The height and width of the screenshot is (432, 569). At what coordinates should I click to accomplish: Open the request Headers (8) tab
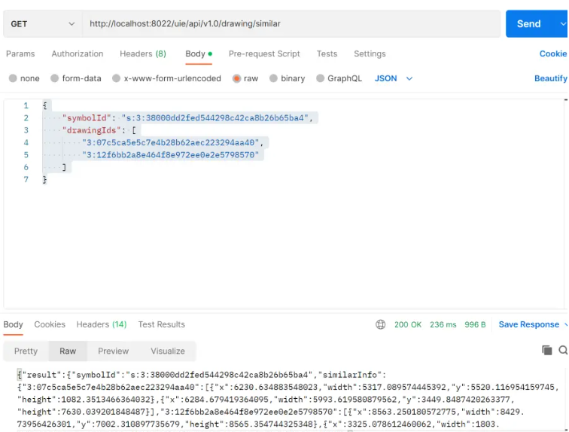[x=143, y=53]
